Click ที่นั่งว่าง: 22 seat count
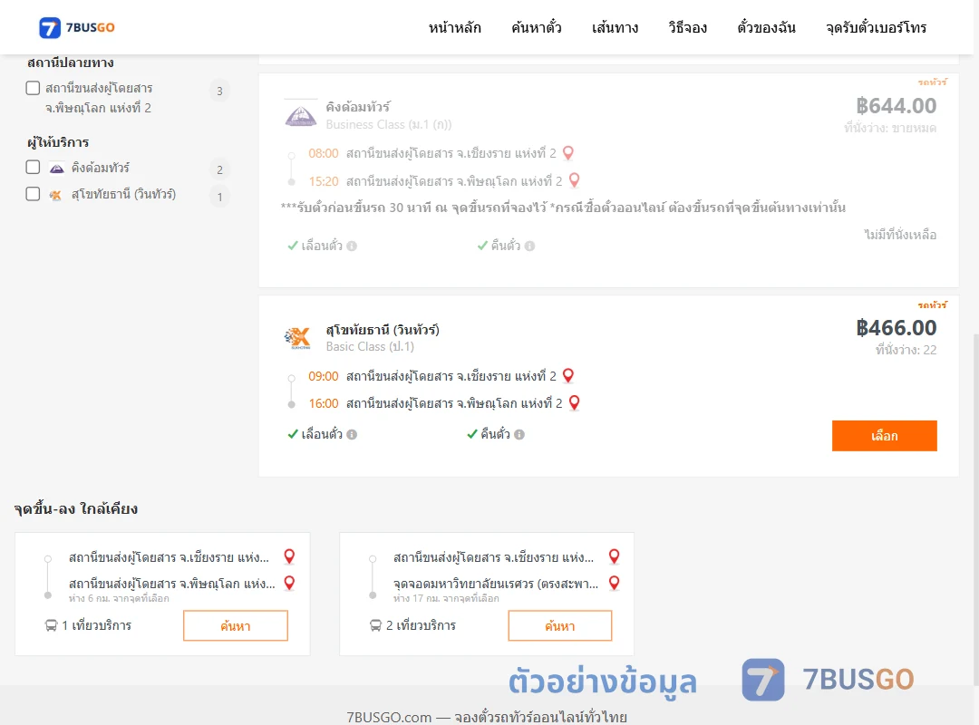979x725 pixels. click(x=906, y=350)
